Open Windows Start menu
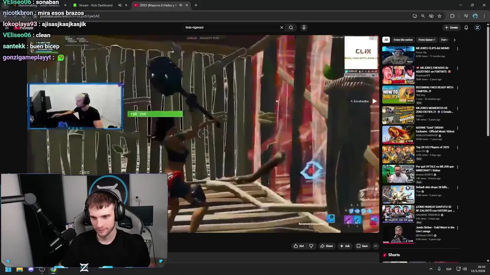Screen dimensions: 490x275 click(x=8, y=269)
